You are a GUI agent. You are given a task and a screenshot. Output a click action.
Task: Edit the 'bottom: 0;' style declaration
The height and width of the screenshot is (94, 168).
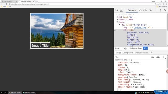tap(123, 67)
